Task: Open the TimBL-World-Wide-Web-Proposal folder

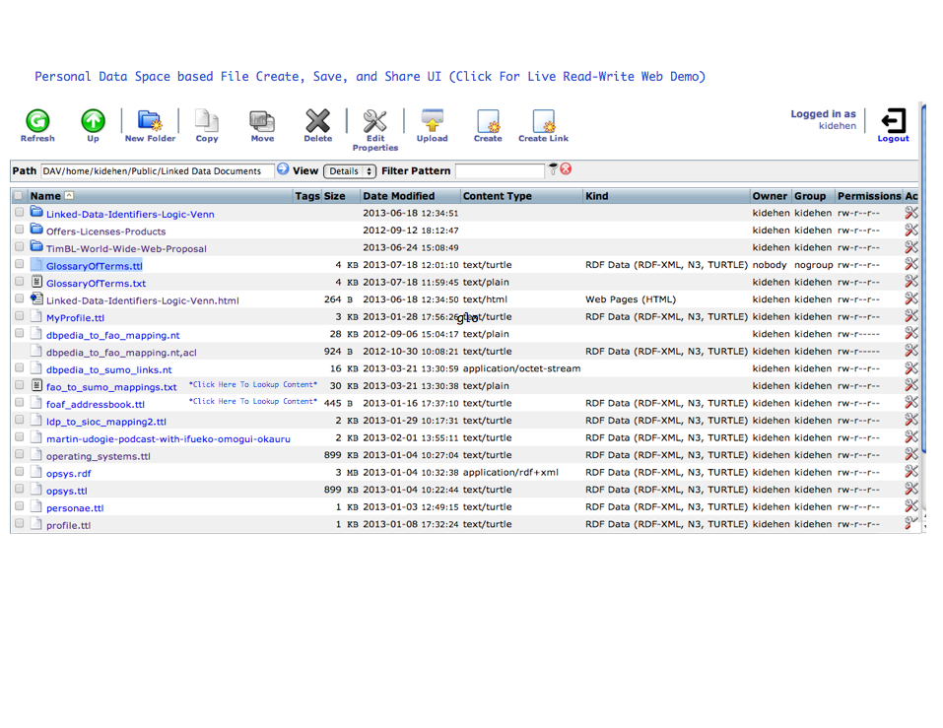Action: click(x=126, y=248)
